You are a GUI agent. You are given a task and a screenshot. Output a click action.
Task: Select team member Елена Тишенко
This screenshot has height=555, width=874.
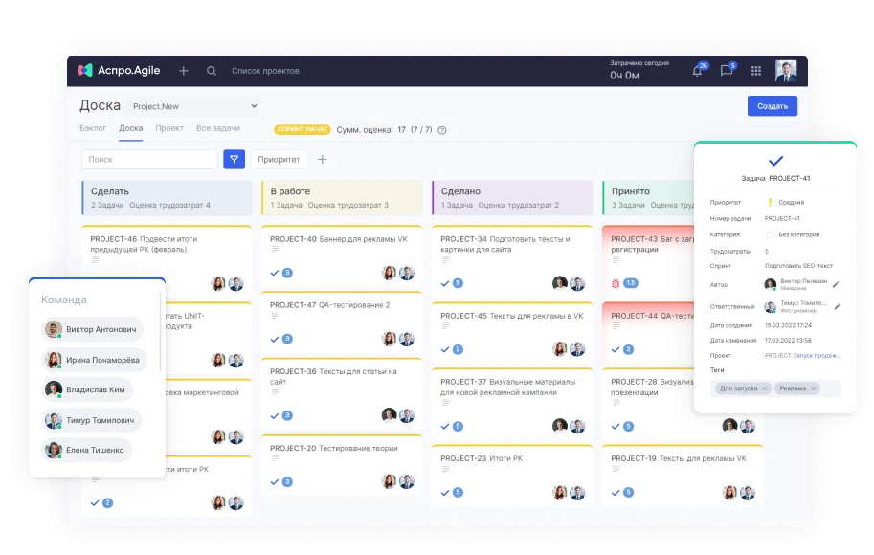(86, 450)
